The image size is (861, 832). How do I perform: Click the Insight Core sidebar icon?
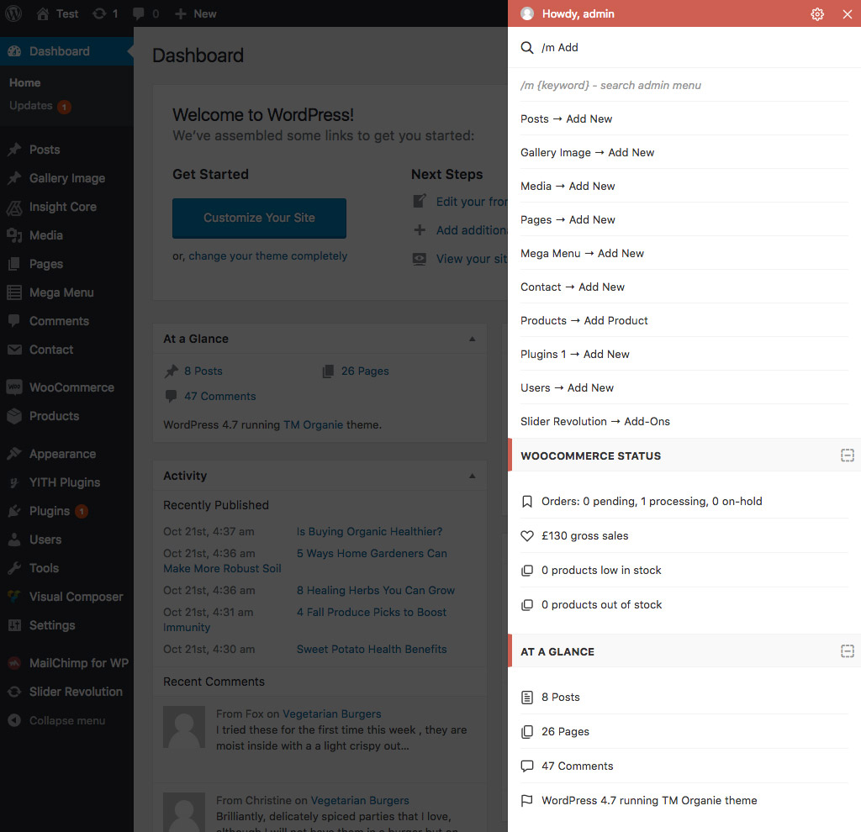pos(14,207)
